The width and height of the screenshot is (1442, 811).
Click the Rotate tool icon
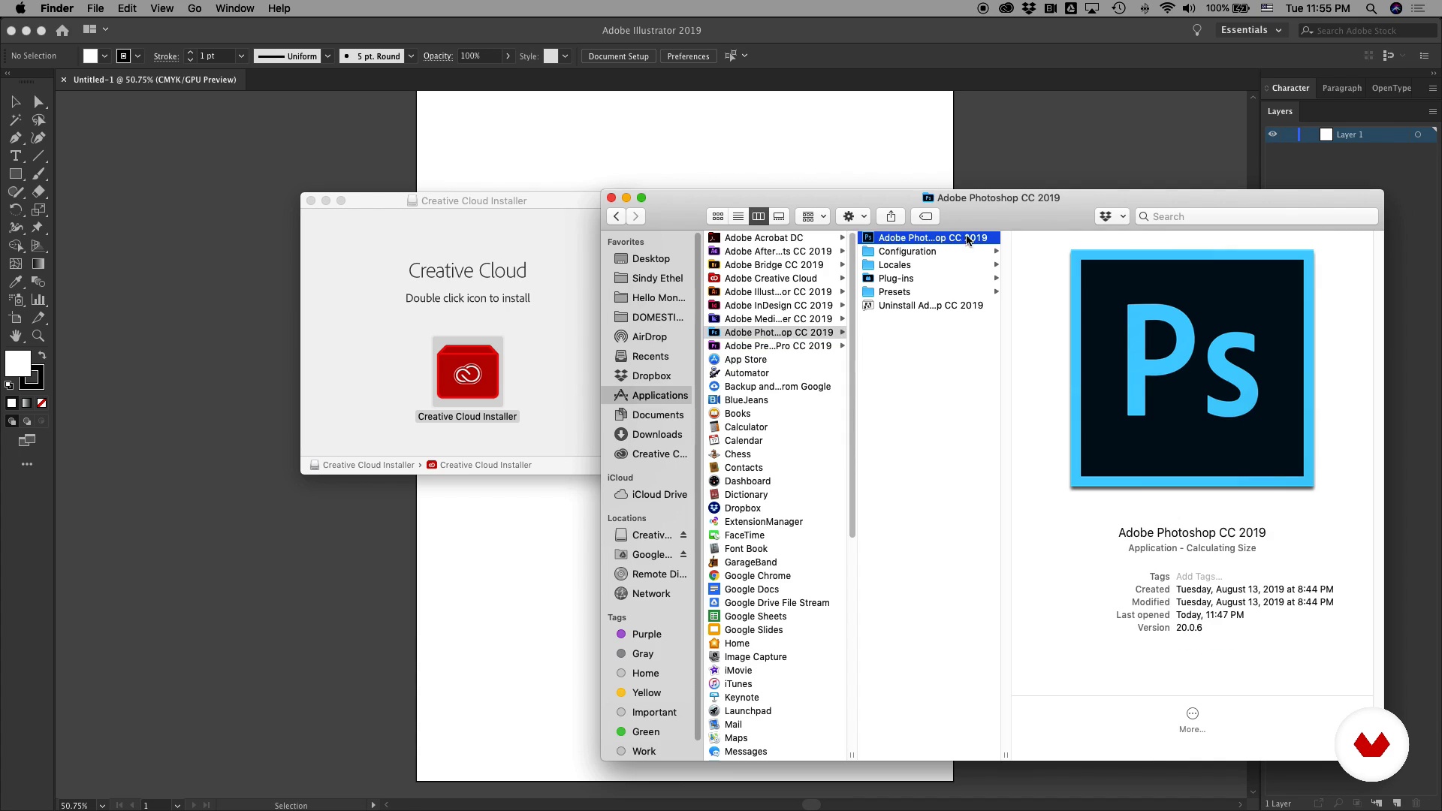click(15, 210)
